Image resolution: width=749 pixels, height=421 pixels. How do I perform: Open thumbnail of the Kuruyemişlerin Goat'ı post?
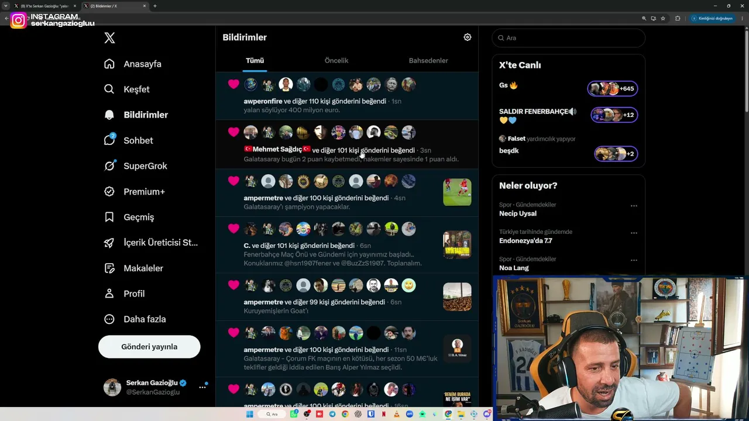[457, 297]
